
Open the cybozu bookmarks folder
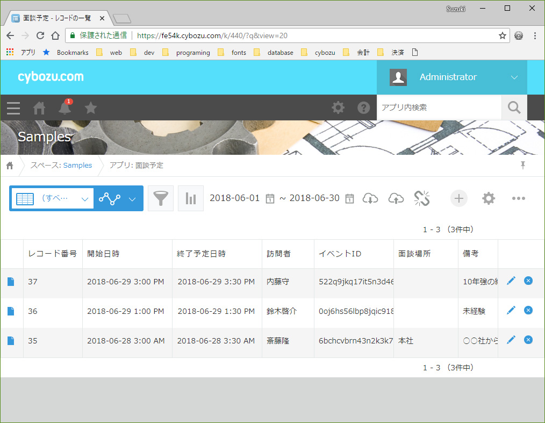(x=318, y=53)
